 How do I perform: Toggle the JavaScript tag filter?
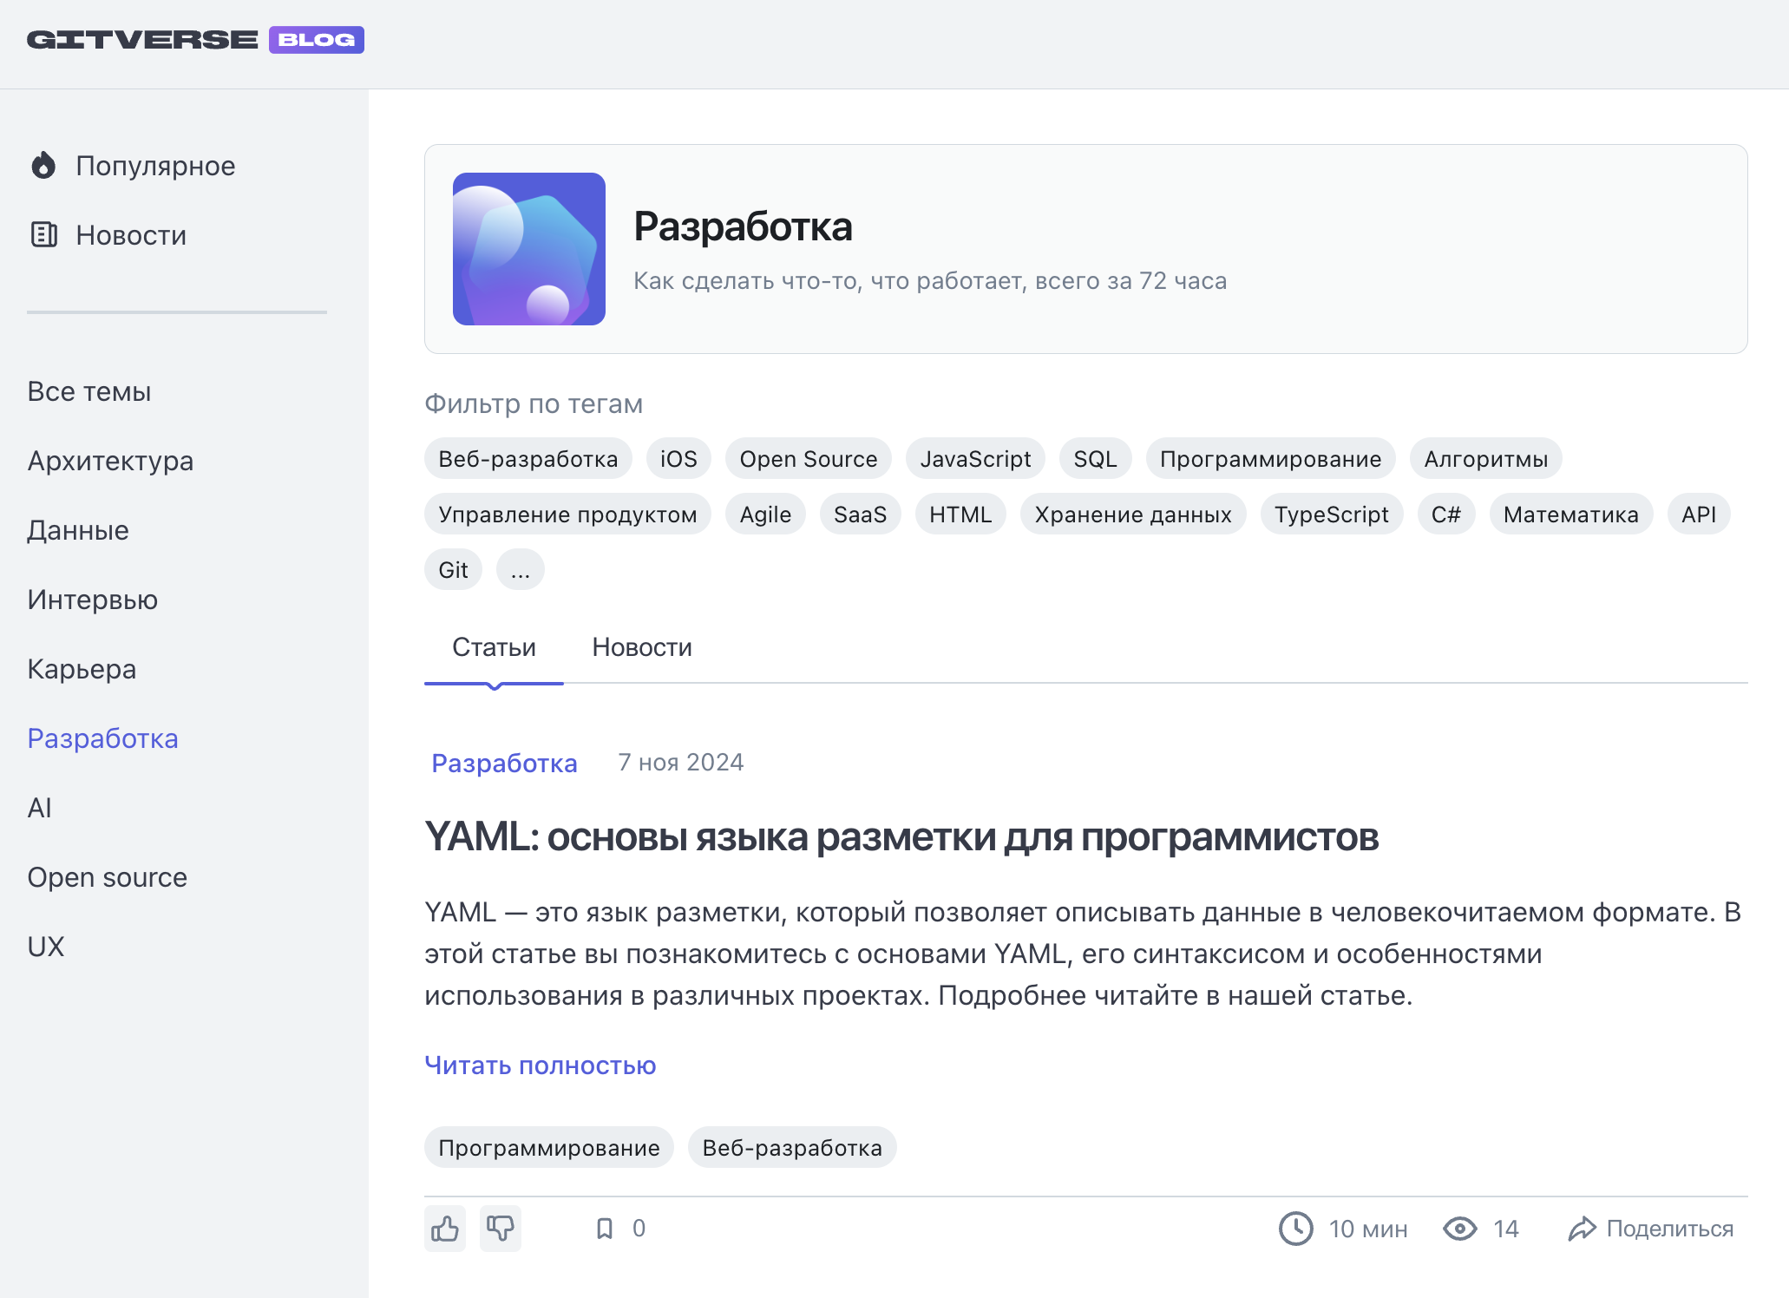[975, 459]
